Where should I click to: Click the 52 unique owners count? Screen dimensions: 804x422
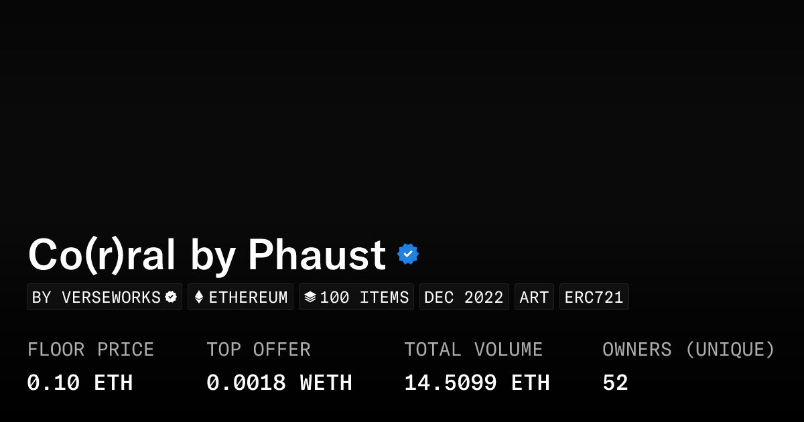click(615, 383)
